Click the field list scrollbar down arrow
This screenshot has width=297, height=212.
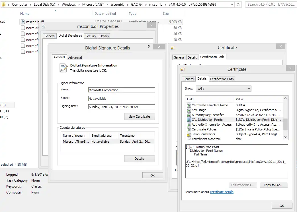(x=285, y=137)
